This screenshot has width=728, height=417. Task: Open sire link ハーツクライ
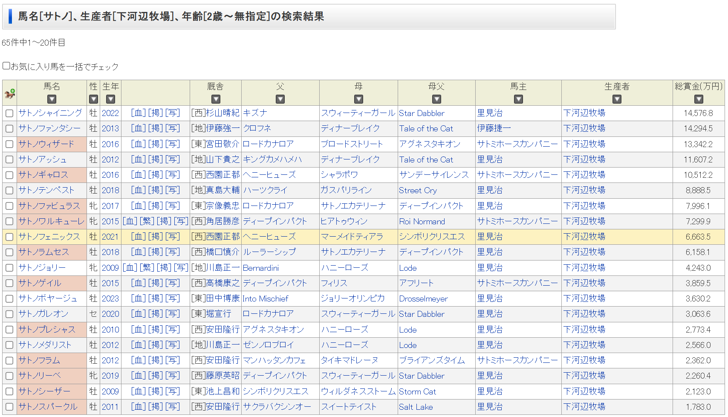(265, 190)
